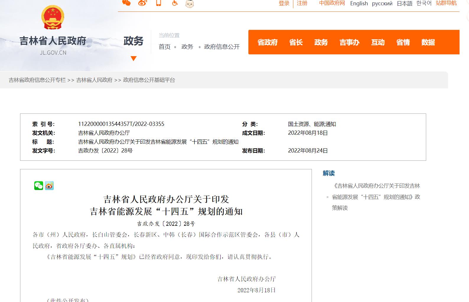The height and width of the screenshot is (302, 469).
Task: Open the wheelchair accessibility icon
Action: coord(175,3)
